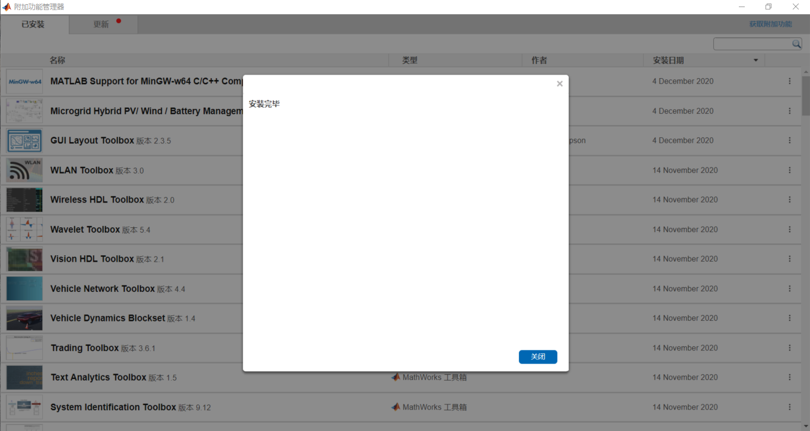
Task: Open options menu for Vehicle Network Toolbox
Action: tap(789, 288)
